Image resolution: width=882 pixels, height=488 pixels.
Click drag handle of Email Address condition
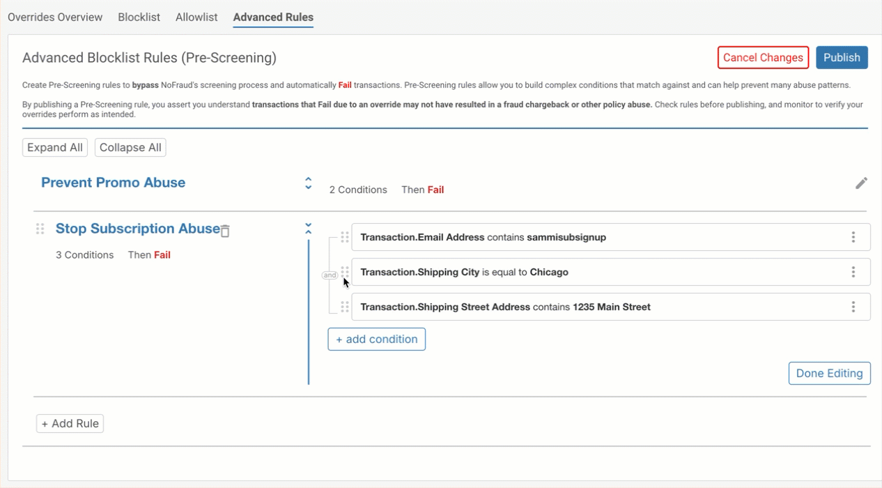coord(344,237)
